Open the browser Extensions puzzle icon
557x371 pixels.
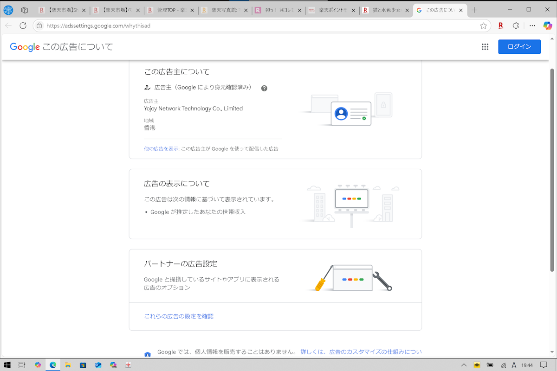coord(516,26)
